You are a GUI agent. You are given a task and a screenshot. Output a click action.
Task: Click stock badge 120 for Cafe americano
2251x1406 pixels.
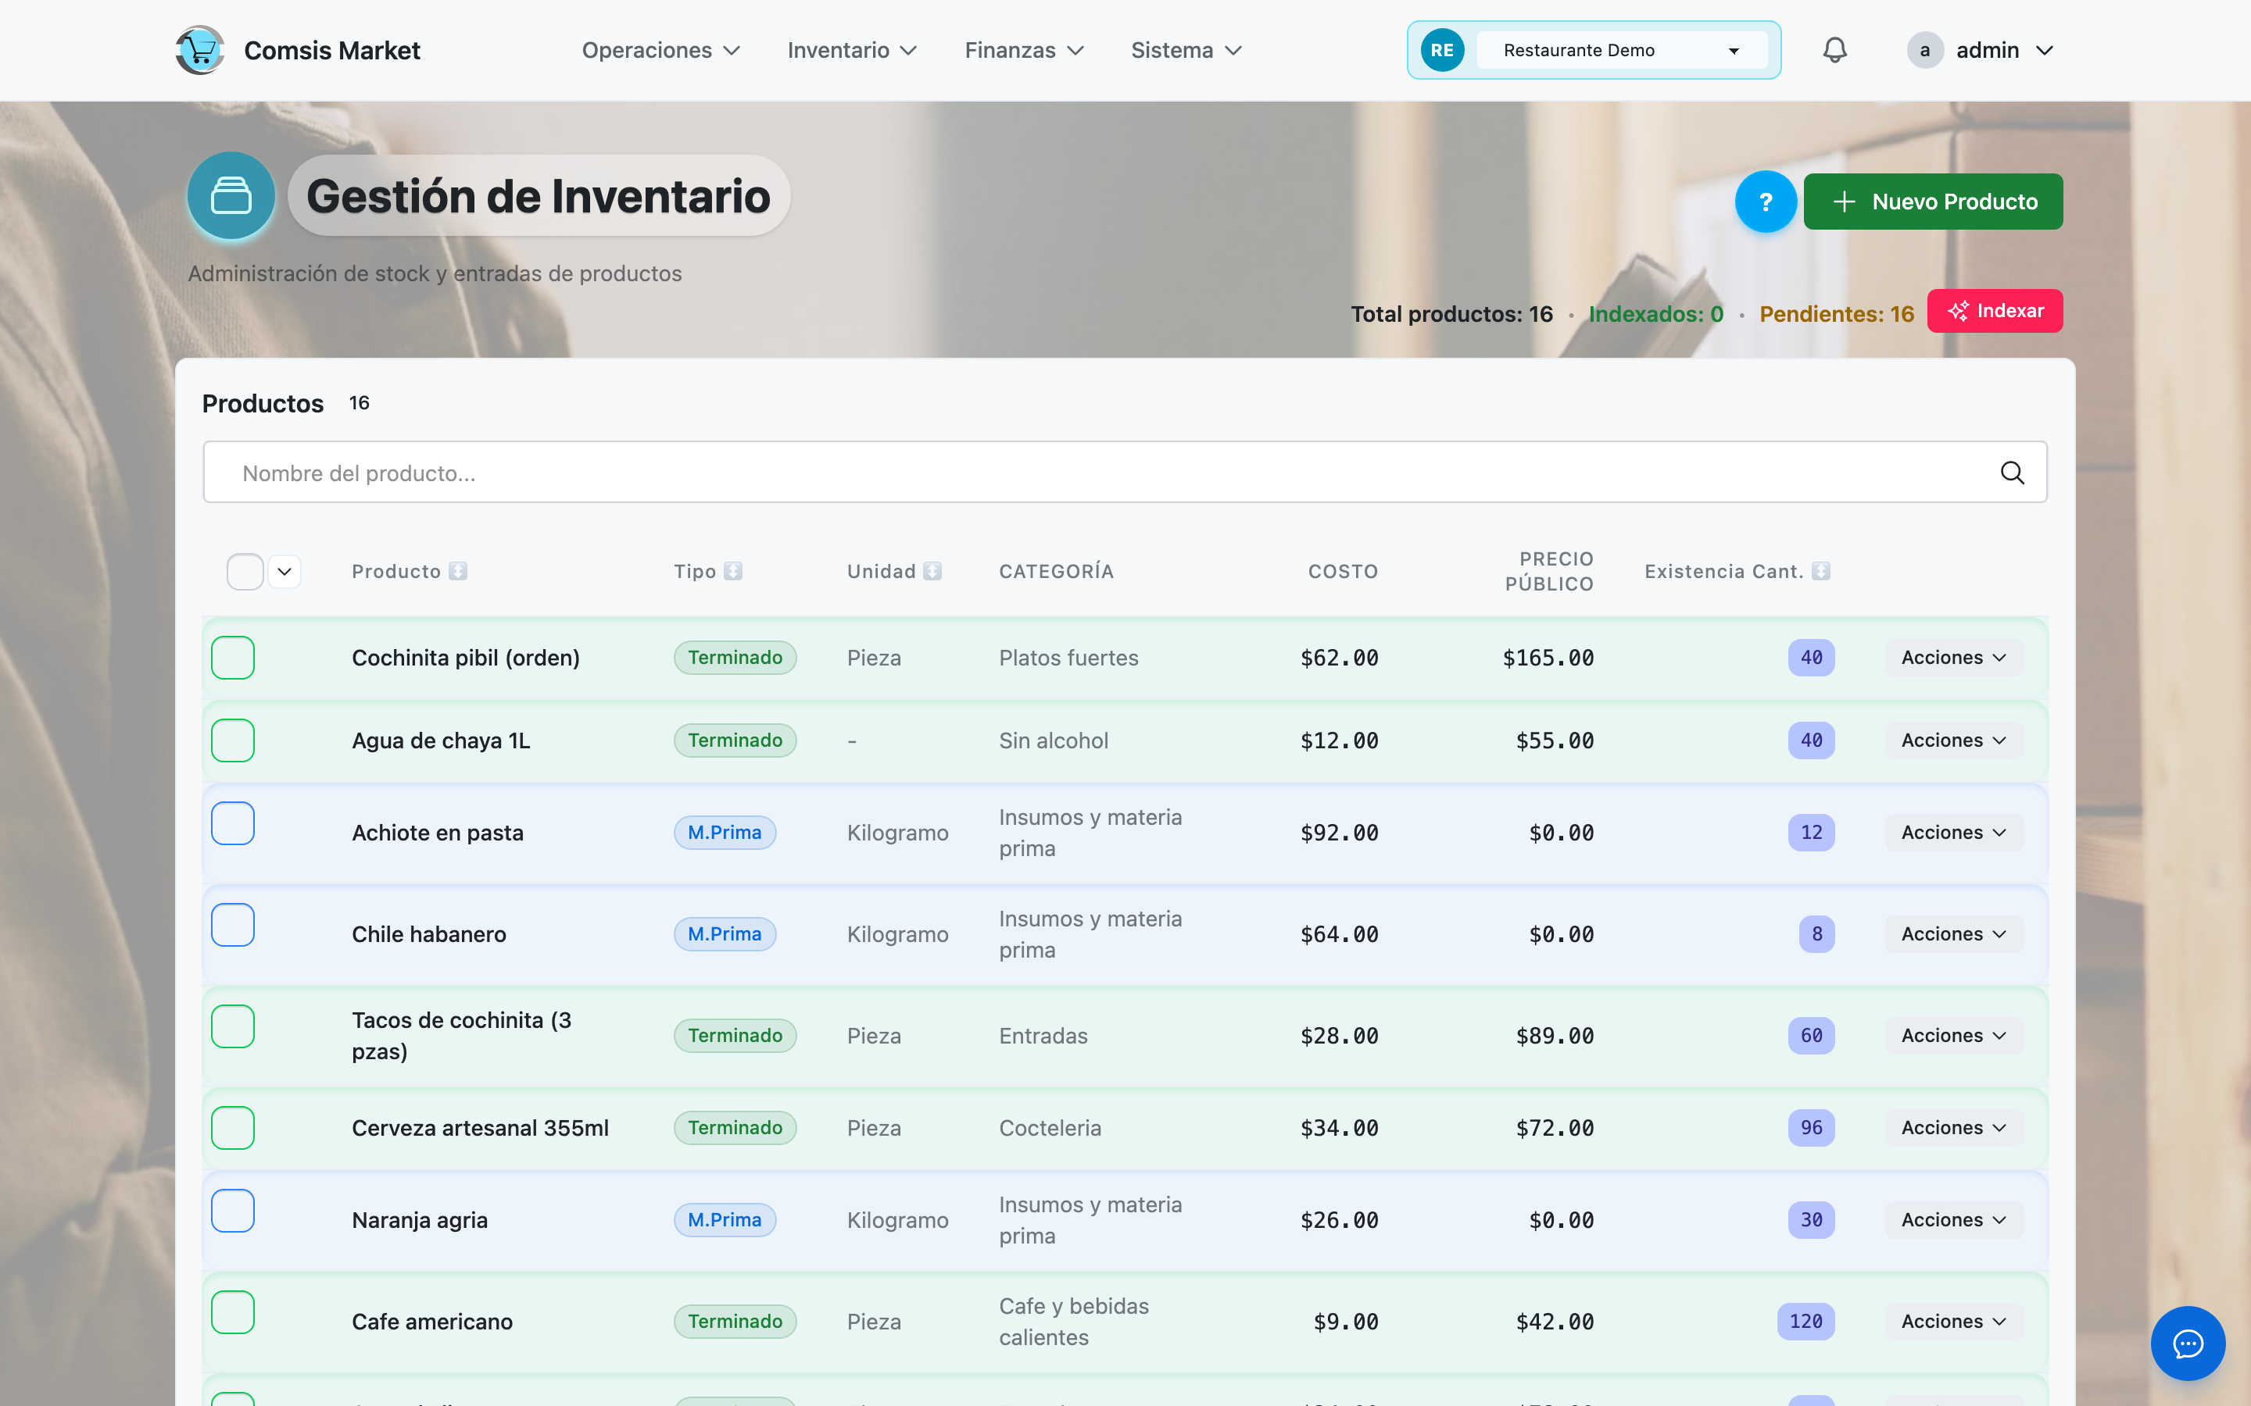coord(1805,1320)
